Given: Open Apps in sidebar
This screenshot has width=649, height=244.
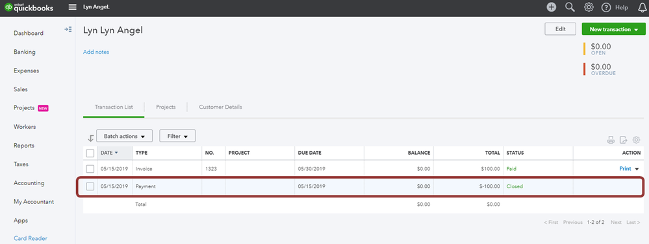Looking at the screenshot, I should click(21, 221).
